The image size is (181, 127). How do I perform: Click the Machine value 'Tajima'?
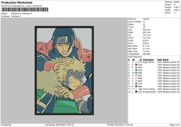(x=146, y=19)
